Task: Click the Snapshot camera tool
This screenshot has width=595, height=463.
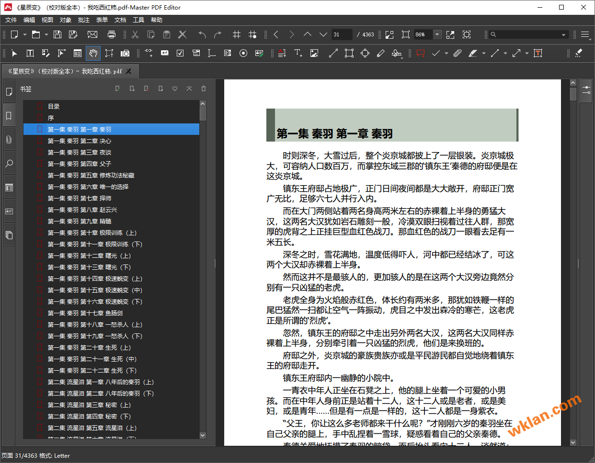Action: 125,53
